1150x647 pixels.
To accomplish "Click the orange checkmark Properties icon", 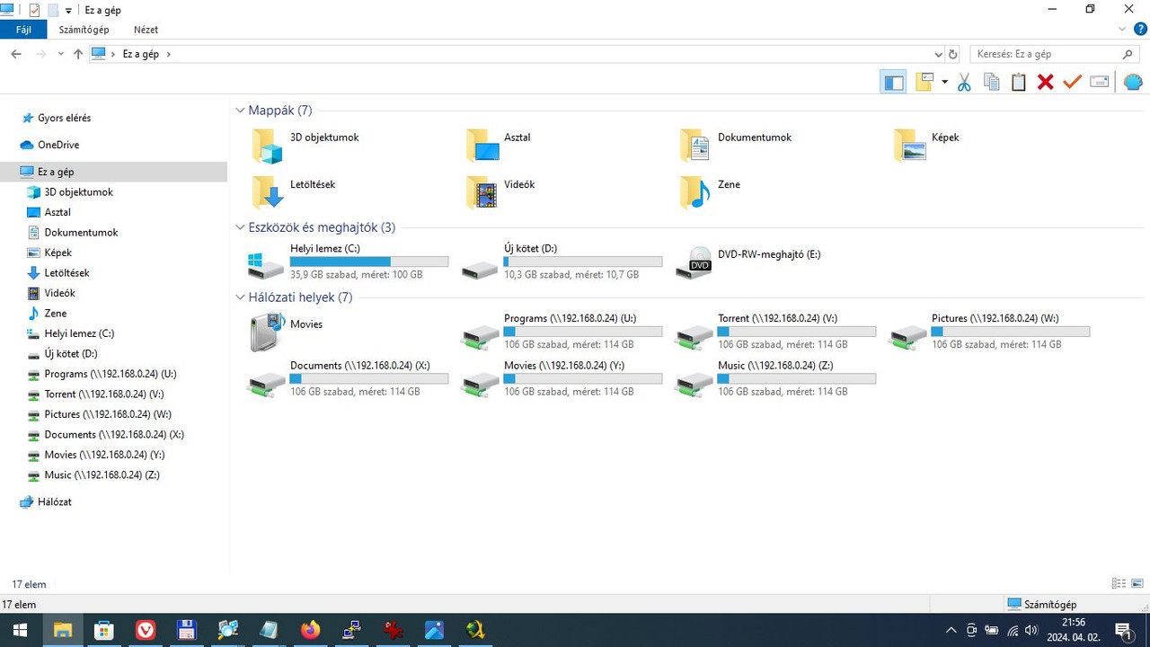I will [x=1072, y=83].
